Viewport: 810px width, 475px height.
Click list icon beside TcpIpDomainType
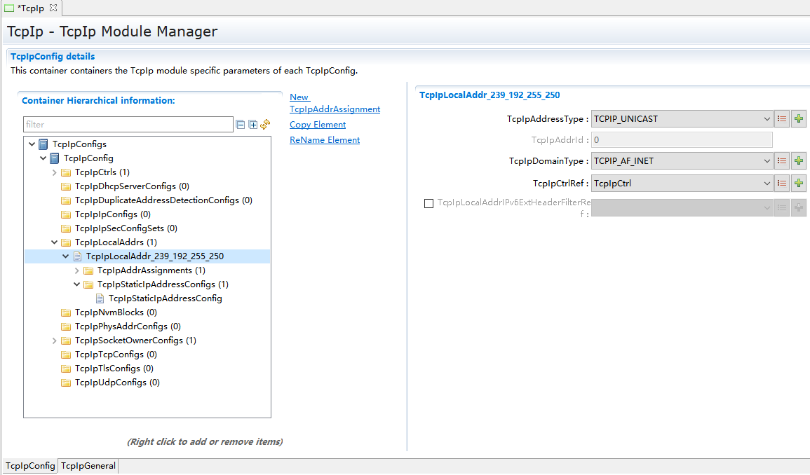click(x=782, y=161)
